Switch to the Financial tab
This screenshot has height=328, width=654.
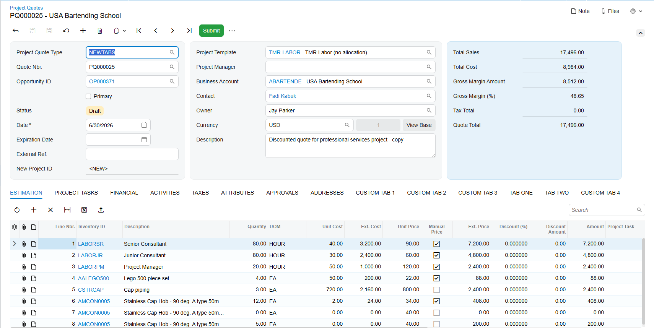click(124, 193)
